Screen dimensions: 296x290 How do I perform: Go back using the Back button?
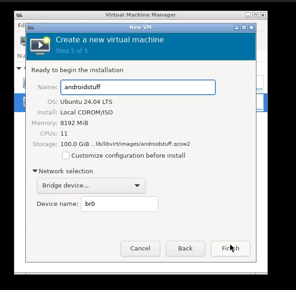[186, 248]
